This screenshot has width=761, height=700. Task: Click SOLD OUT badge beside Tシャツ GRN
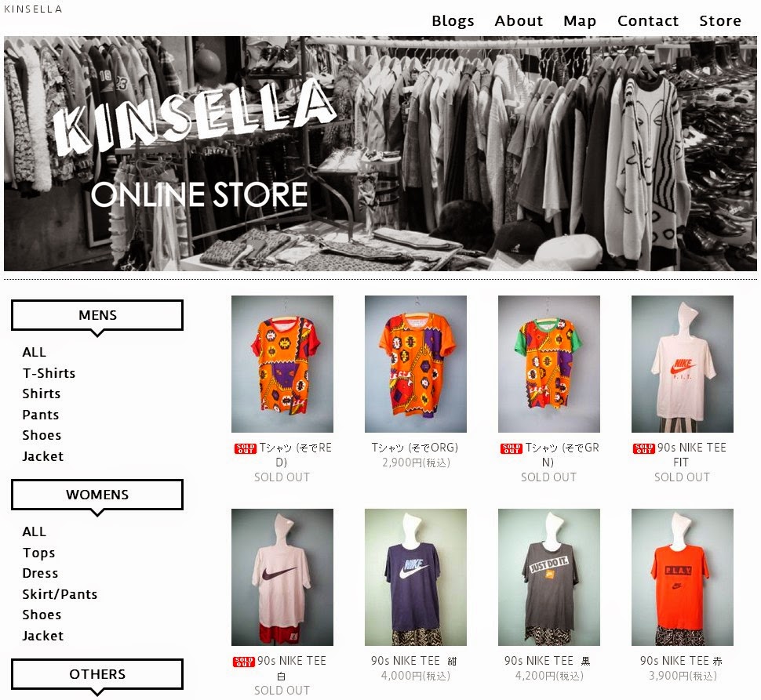tap(511, 448)
